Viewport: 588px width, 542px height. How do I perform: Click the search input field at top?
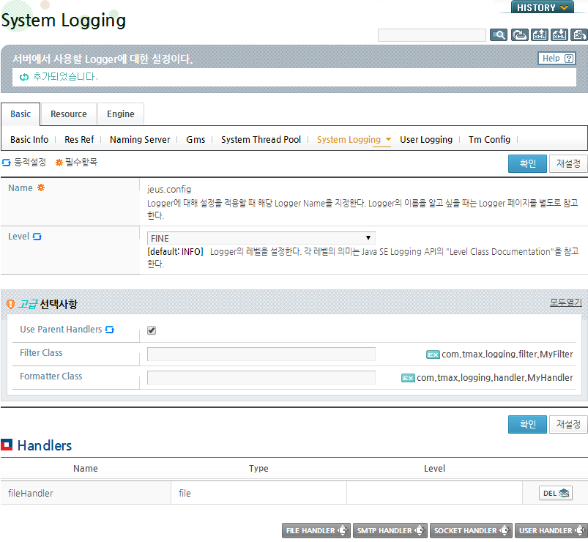pos(432,35)
